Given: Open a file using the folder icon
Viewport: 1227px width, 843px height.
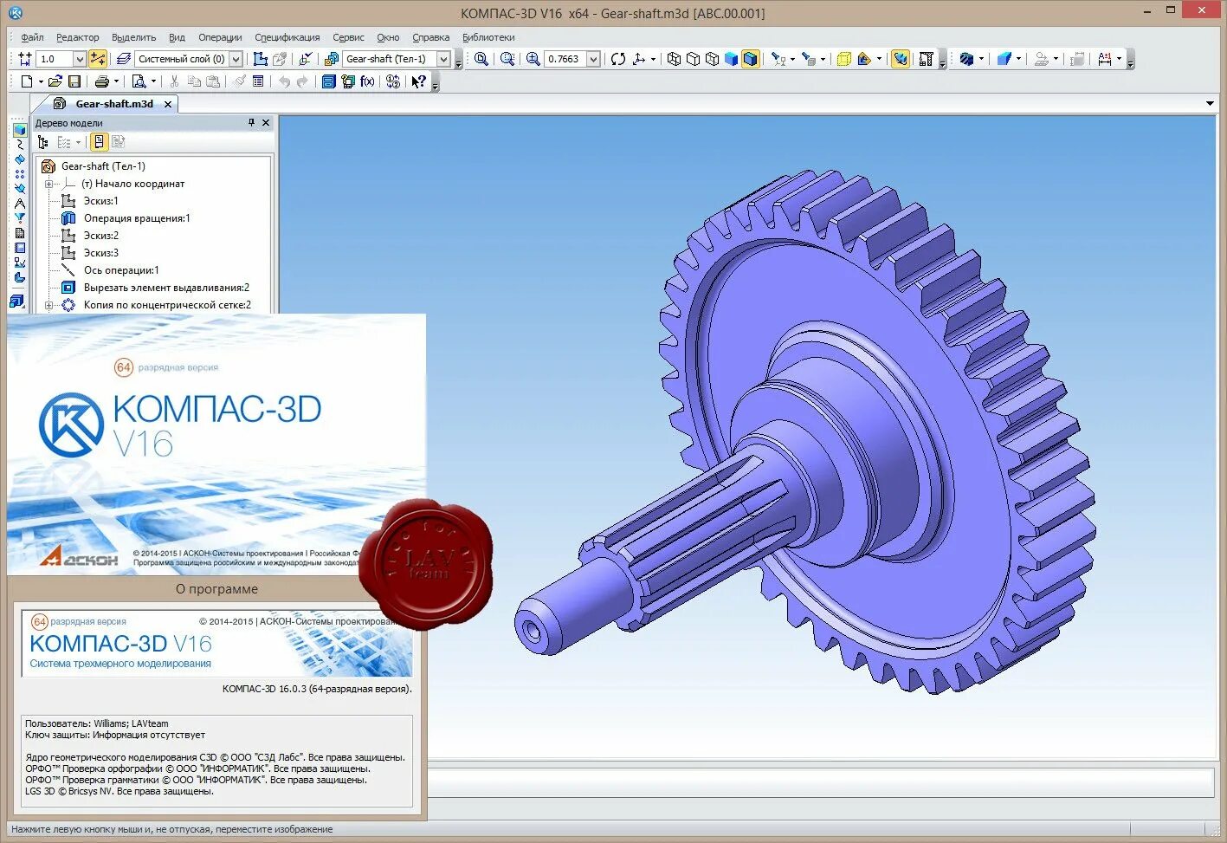Looking at the screenshot, I should (x=55, y=81).
